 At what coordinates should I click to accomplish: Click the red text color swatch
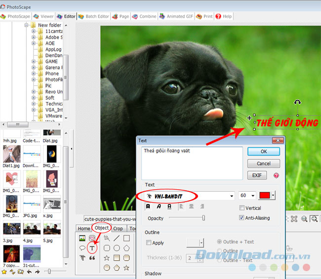[265, 196]
